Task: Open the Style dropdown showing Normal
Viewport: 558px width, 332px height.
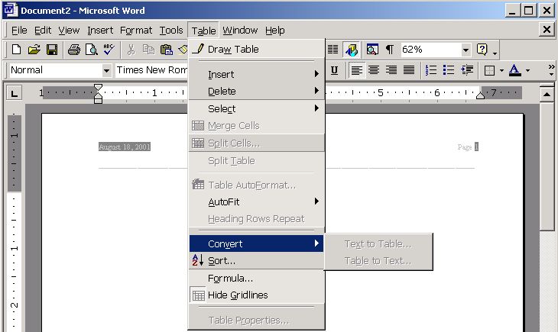Action: click(x=106, y=70)
